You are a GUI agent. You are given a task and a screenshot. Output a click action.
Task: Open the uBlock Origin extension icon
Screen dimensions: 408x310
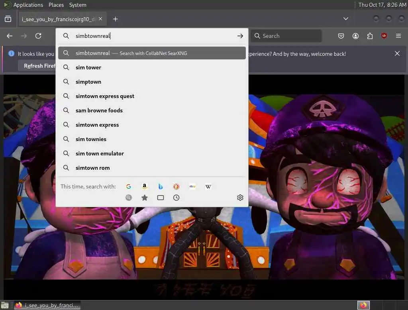tap(384, 36)
